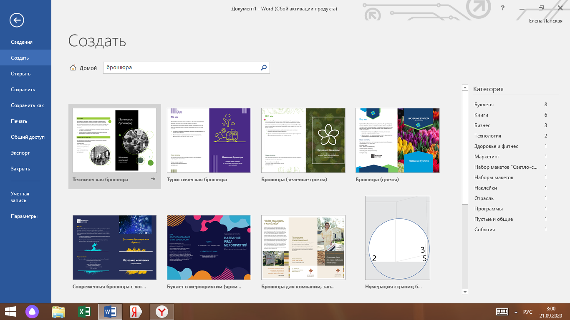
Task: Click the Домой link
Action: (x=88, y=68)
